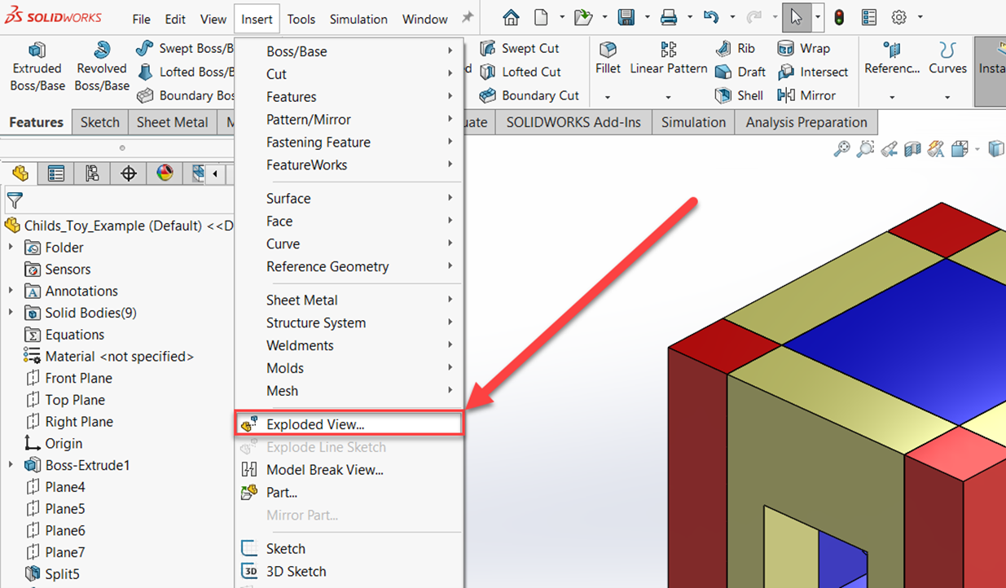Activate the Revolved Boss/Base tool
Screen dimensions: 1006x588
[x=100, y=65]
